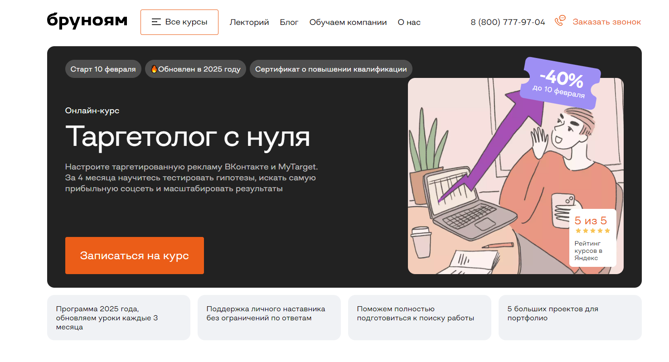Call the 8 (800) 777-97-04 number link
Screen dimensions: 669x362
(x=508, y=22)
